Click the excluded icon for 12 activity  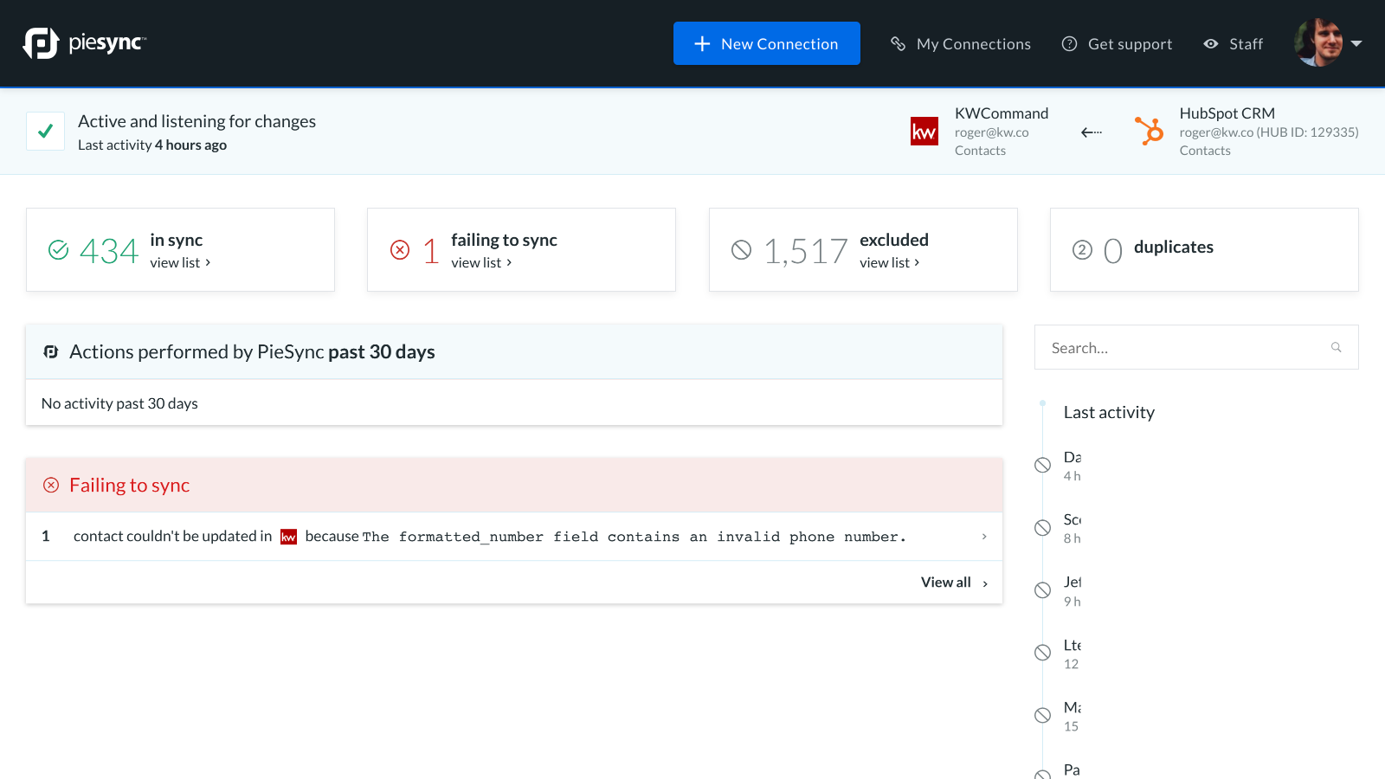(1043, 653)
